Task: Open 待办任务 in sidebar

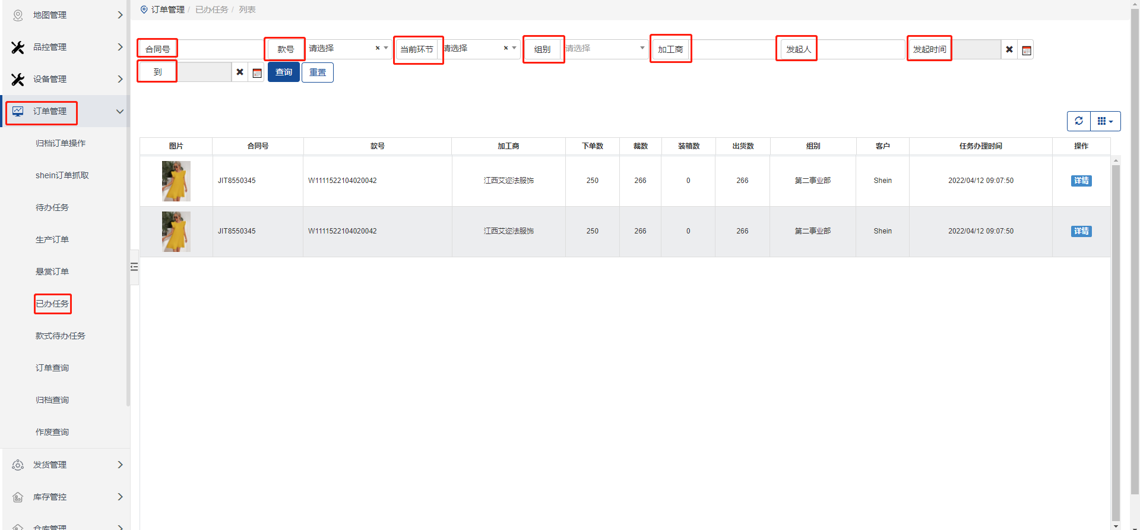Action: [52, 207]
